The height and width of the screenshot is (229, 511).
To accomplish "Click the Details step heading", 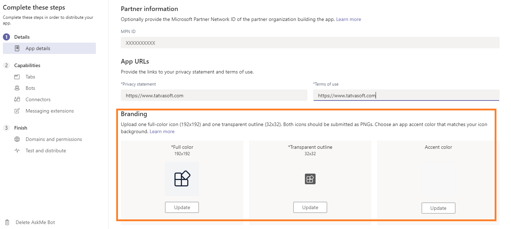I will [x=22, y=37].
